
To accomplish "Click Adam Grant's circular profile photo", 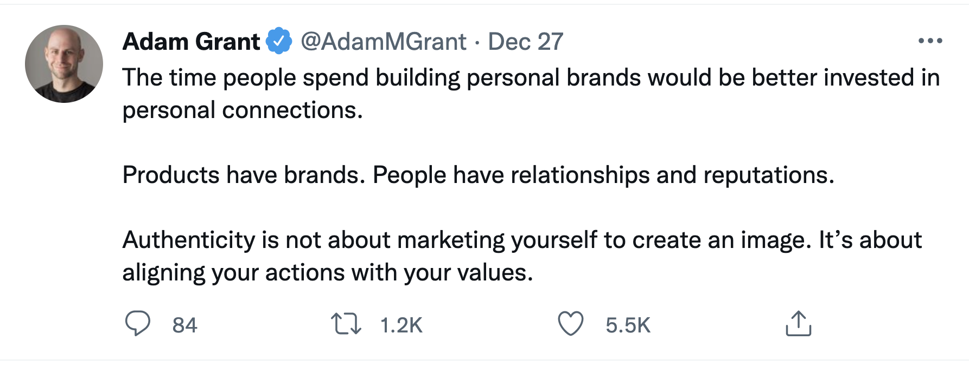I will pos(63,63).
